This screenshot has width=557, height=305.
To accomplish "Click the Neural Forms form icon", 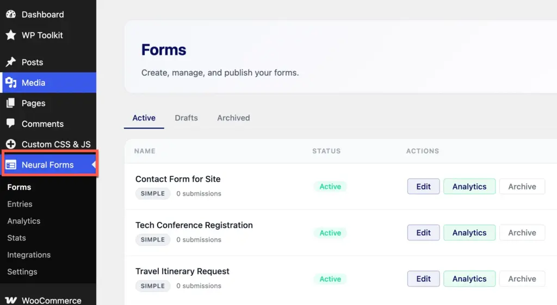I will (x=11, y=165).
